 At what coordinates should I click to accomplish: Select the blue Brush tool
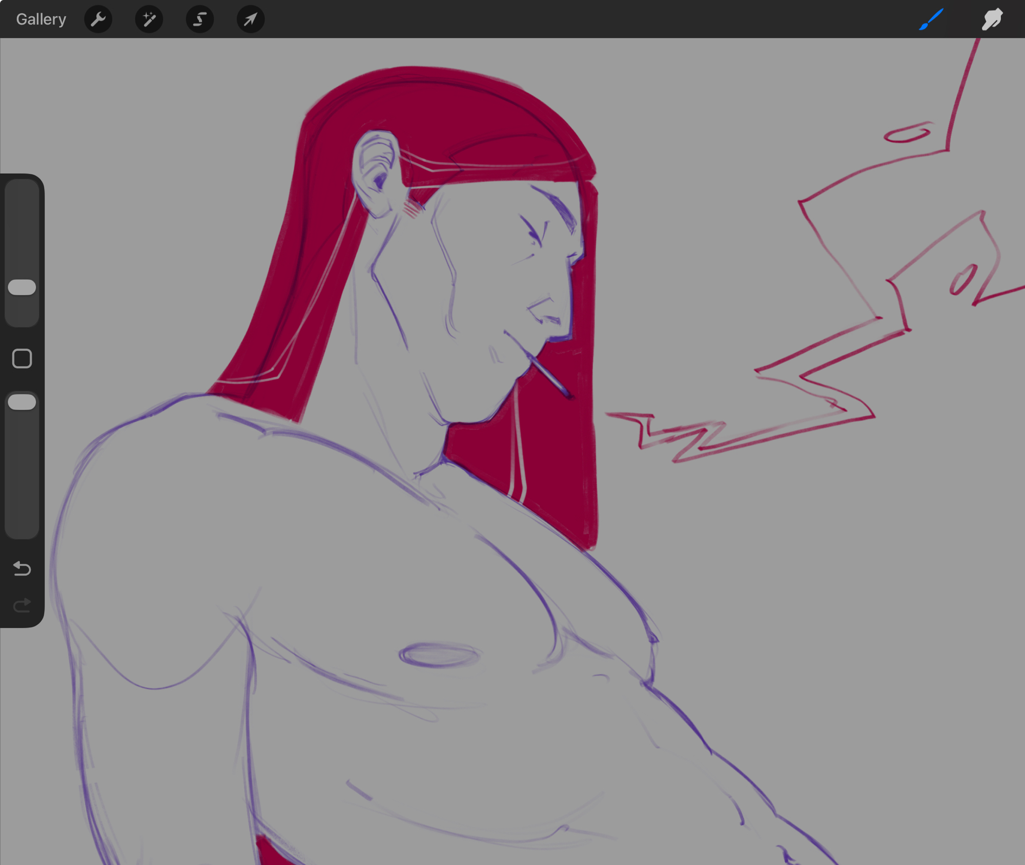(931, 19)
